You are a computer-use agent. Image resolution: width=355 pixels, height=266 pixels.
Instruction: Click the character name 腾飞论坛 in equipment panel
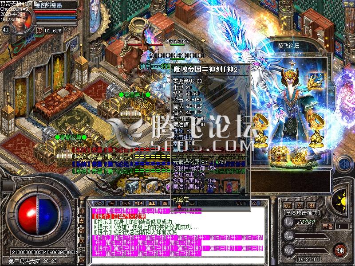pos(289,46)
